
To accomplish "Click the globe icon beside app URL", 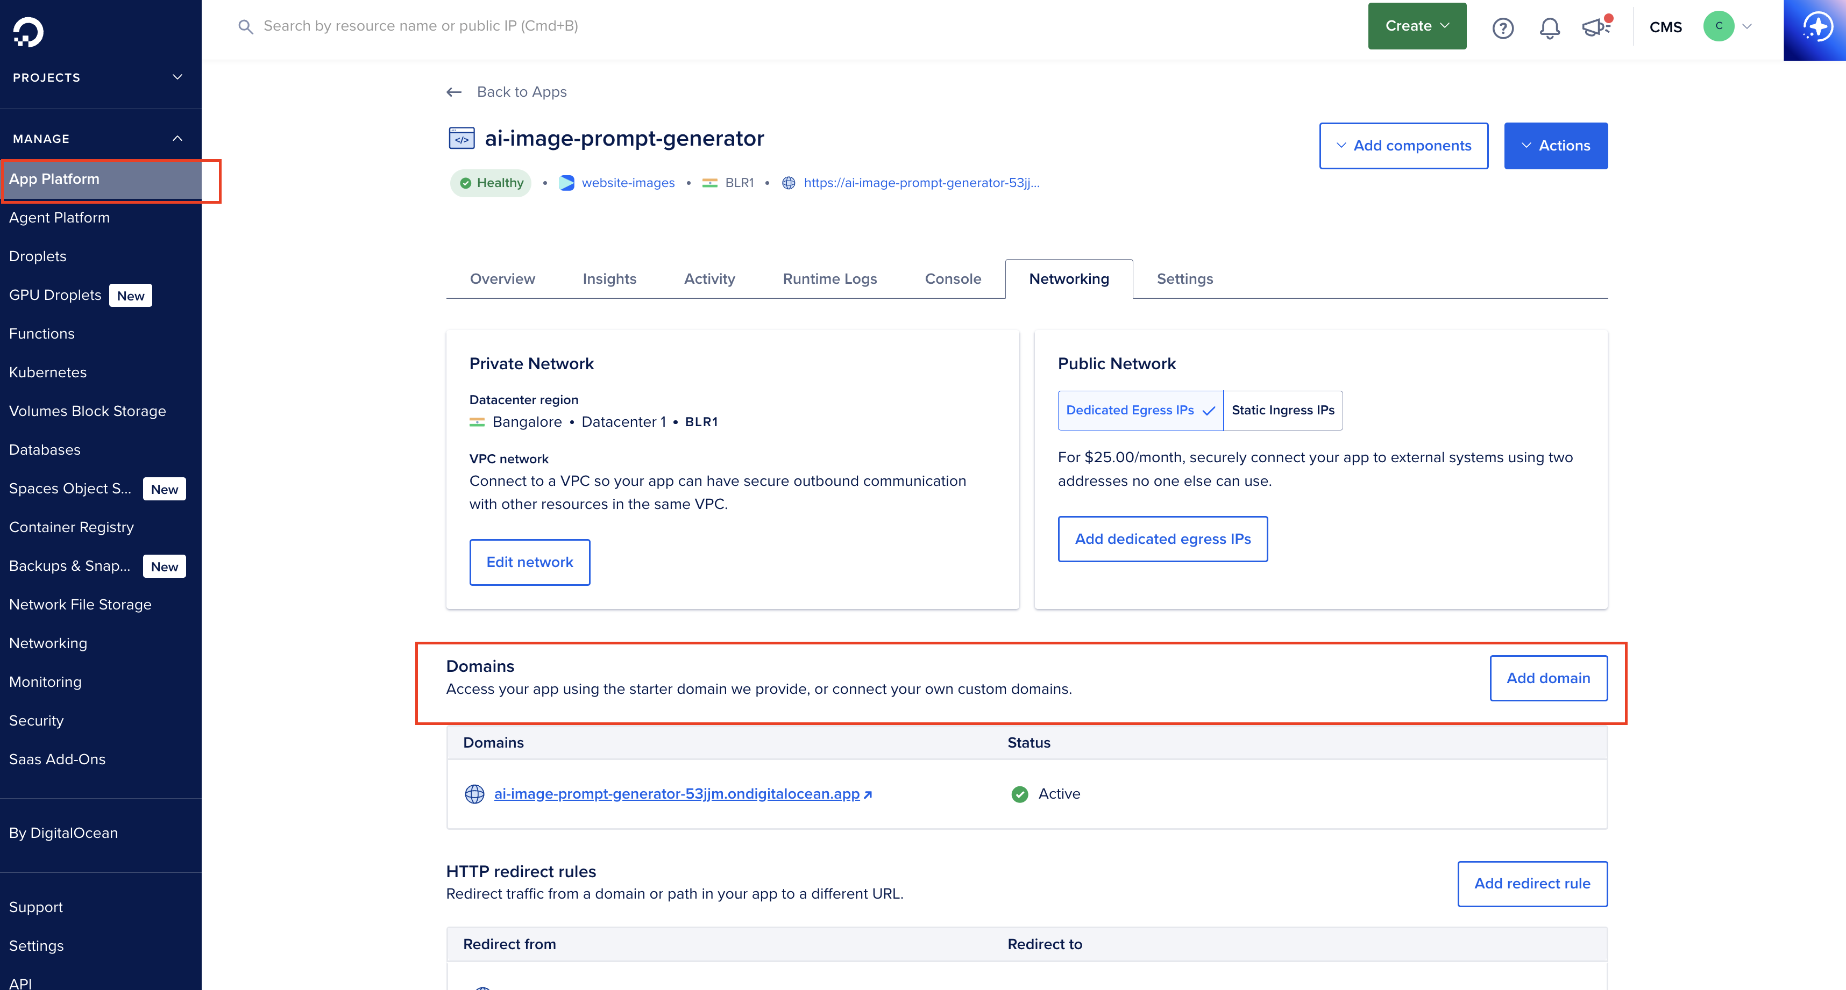I will pos(789,183).
